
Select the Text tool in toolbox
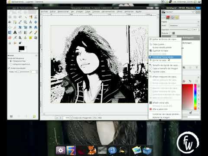(15, 32)
